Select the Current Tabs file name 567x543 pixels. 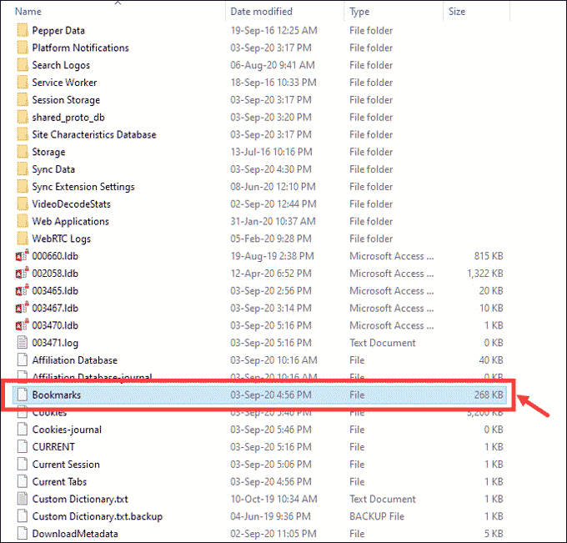pos(59,481)
